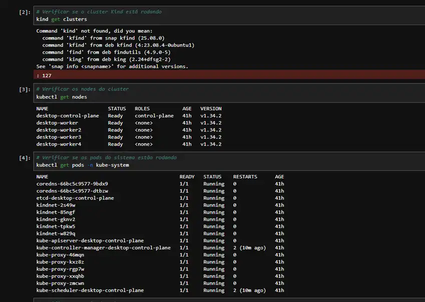
Task: Click the 'desktop-worker4' node row
Action: [58, 144]
